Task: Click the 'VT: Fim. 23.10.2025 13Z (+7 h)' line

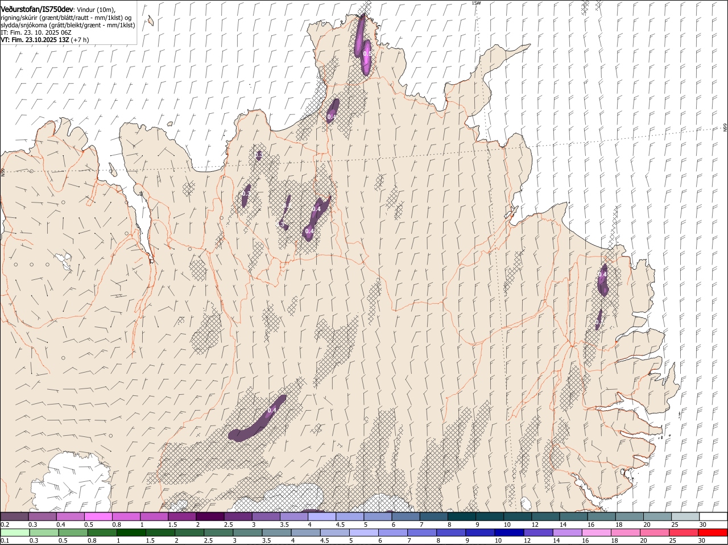Action: (x=45, y=40)
